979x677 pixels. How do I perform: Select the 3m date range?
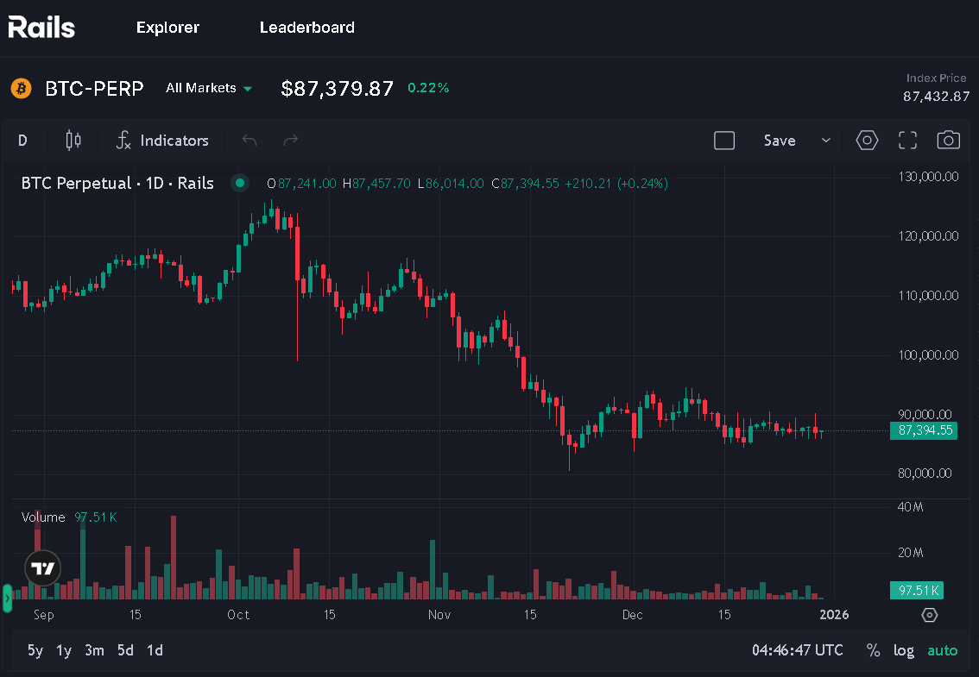[94, 651]
